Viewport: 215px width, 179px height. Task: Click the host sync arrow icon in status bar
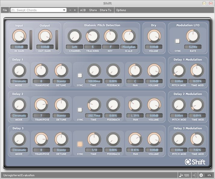coord(195,175)
